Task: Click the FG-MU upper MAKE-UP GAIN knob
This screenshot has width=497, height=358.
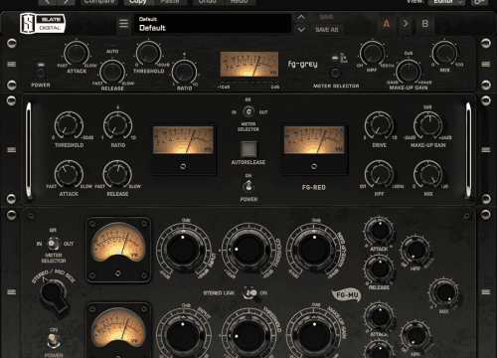Action: coord(314,250)
